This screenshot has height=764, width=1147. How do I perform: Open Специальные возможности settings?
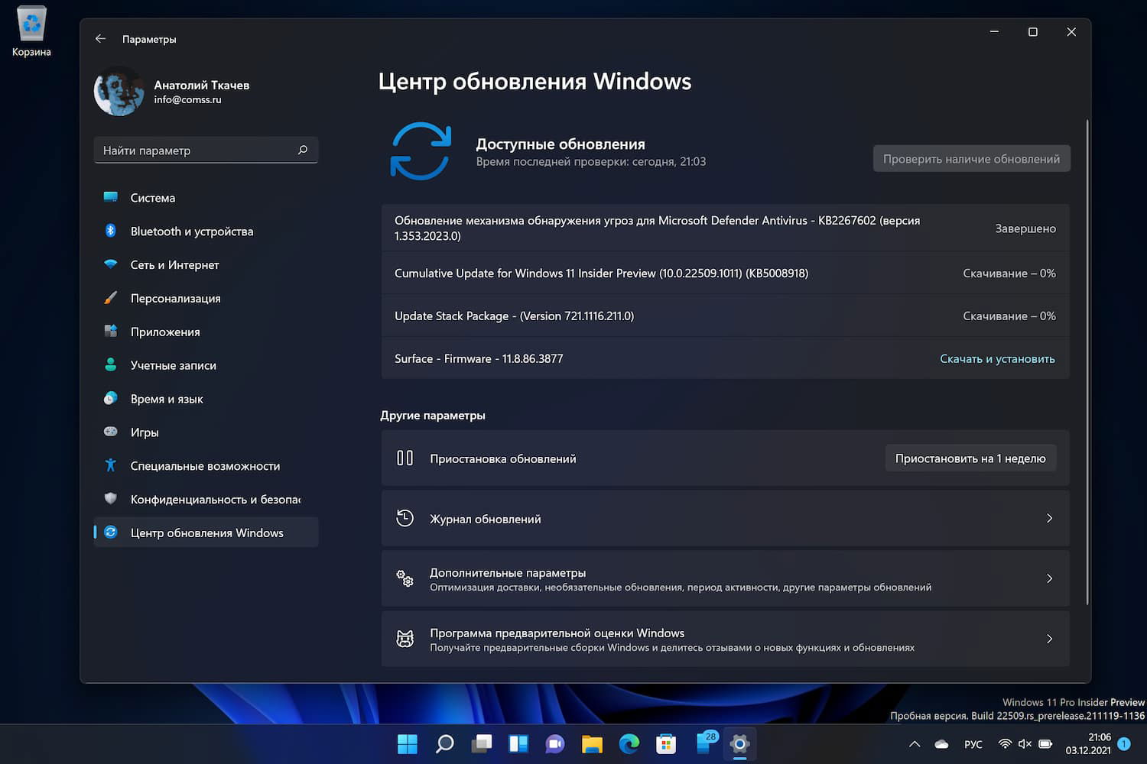point(203,465)
